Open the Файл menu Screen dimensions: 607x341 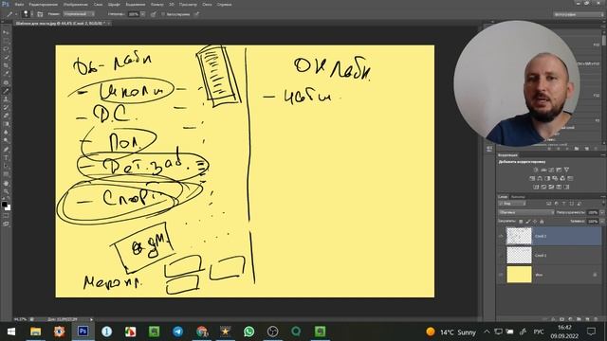(x=19, y=4)
